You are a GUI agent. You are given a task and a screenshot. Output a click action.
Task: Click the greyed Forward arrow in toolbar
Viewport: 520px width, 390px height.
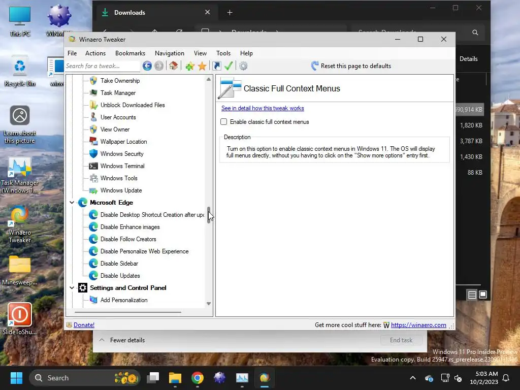(x=159, y=66)
